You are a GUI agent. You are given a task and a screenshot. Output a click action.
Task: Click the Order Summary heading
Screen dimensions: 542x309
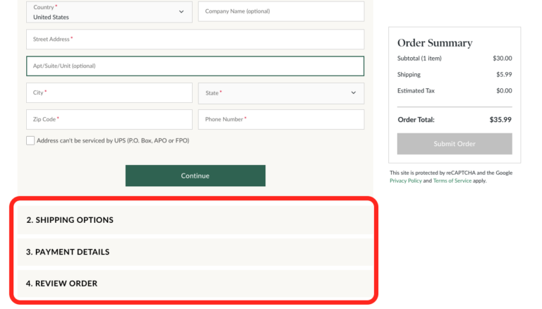435,43
